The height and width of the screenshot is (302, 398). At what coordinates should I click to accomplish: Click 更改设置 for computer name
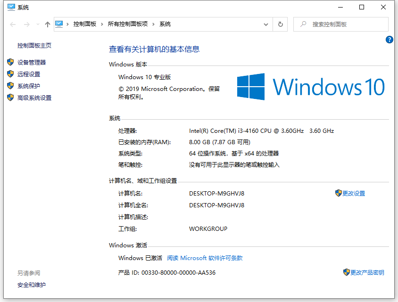point(354,194)
